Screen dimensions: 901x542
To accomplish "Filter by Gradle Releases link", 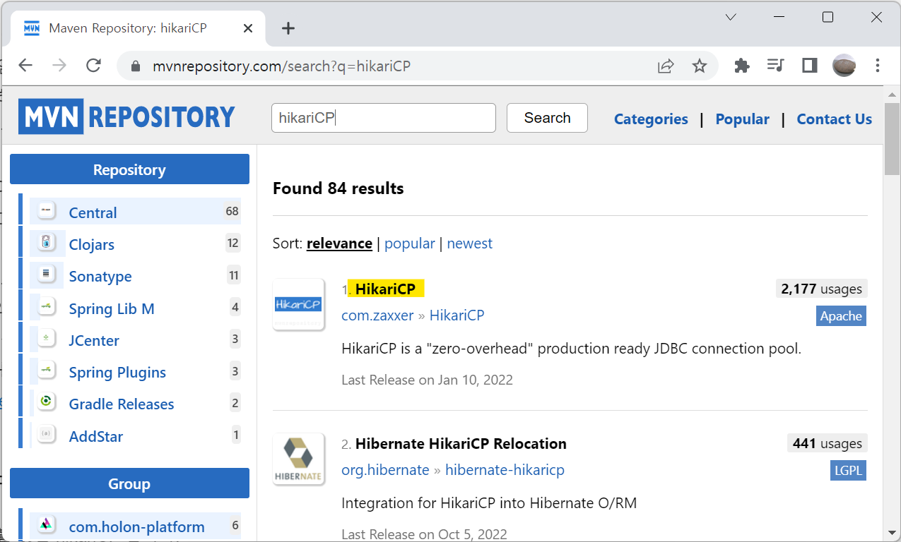I will click(122, 404).
